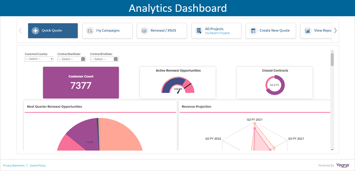Viewport: 355px width, 171px height.
Task: Click the scrollbar down arrow
Action: tap(332, 150)
